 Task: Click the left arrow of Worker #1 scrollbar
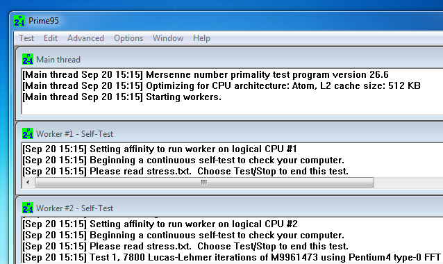[x=28, y=182]
